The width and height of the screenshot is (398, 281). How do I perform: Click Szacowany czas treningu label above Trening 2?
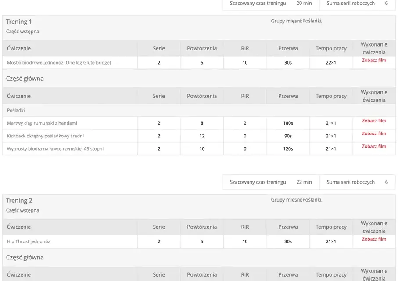(x=258, y=182)
